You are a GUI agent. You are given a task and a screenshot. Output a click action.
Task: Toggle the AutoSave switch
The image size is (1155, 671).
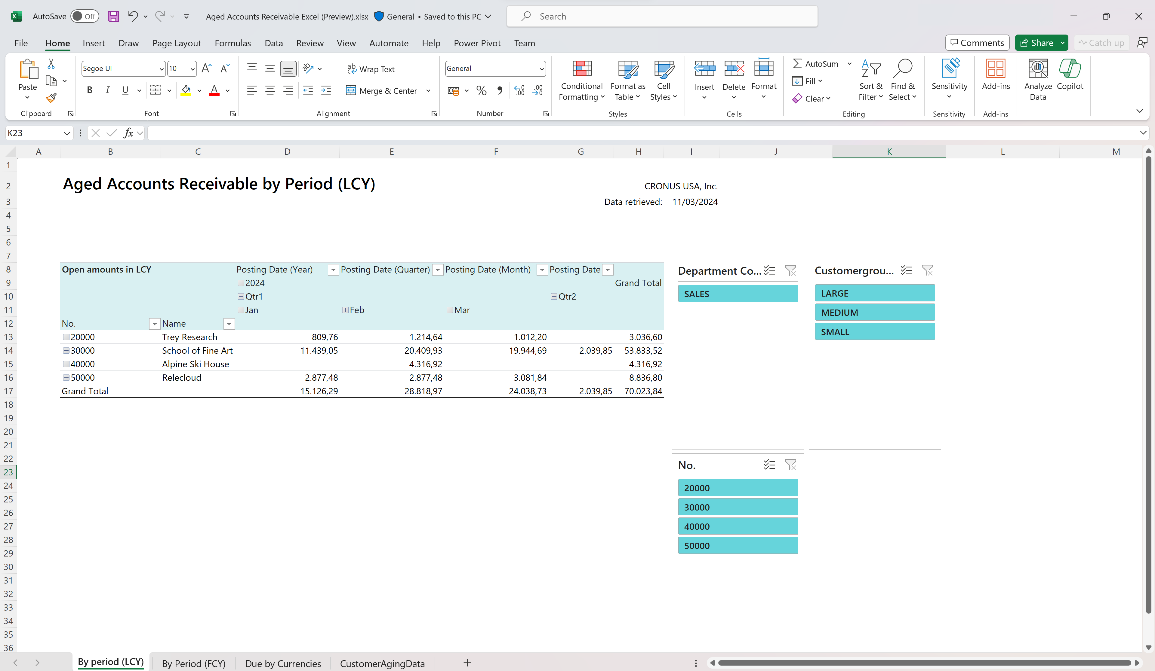pyautogui.click(x=85, y=16)
